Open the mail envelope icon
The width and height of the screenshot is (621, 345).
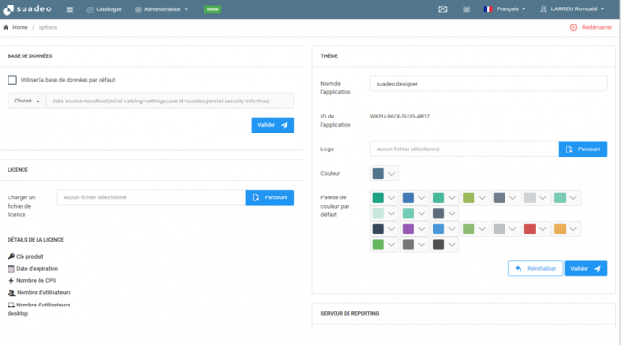point(442,9)
